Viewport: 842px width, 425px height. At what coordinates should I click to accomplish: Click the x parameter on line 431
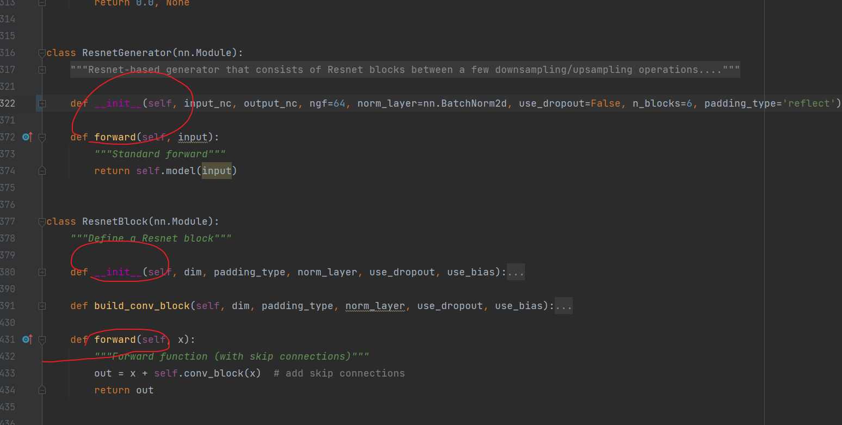181,340
